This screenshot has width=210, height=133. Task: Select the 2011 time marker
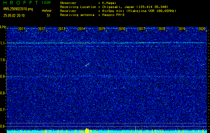click(x=21, y=29)
